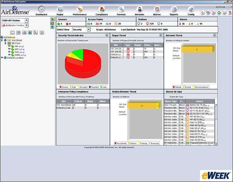
Task: Expand the lobby sensor tree node
Action: coord(9,55)
